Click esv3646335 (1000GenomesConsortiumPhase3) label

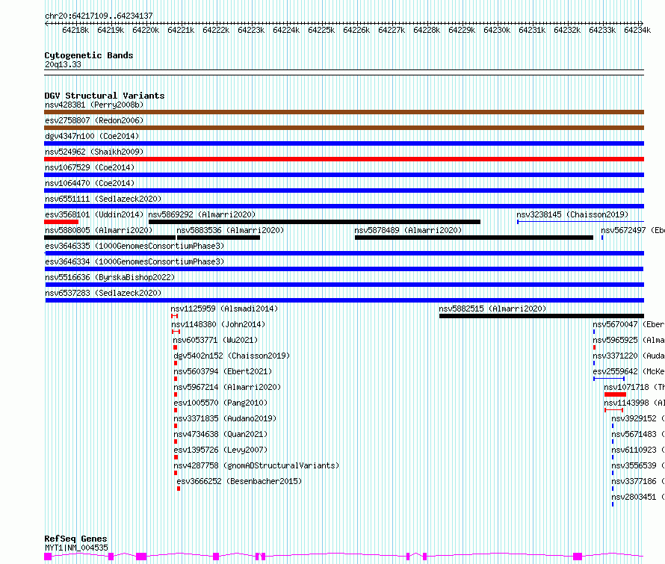pos(134,246)
